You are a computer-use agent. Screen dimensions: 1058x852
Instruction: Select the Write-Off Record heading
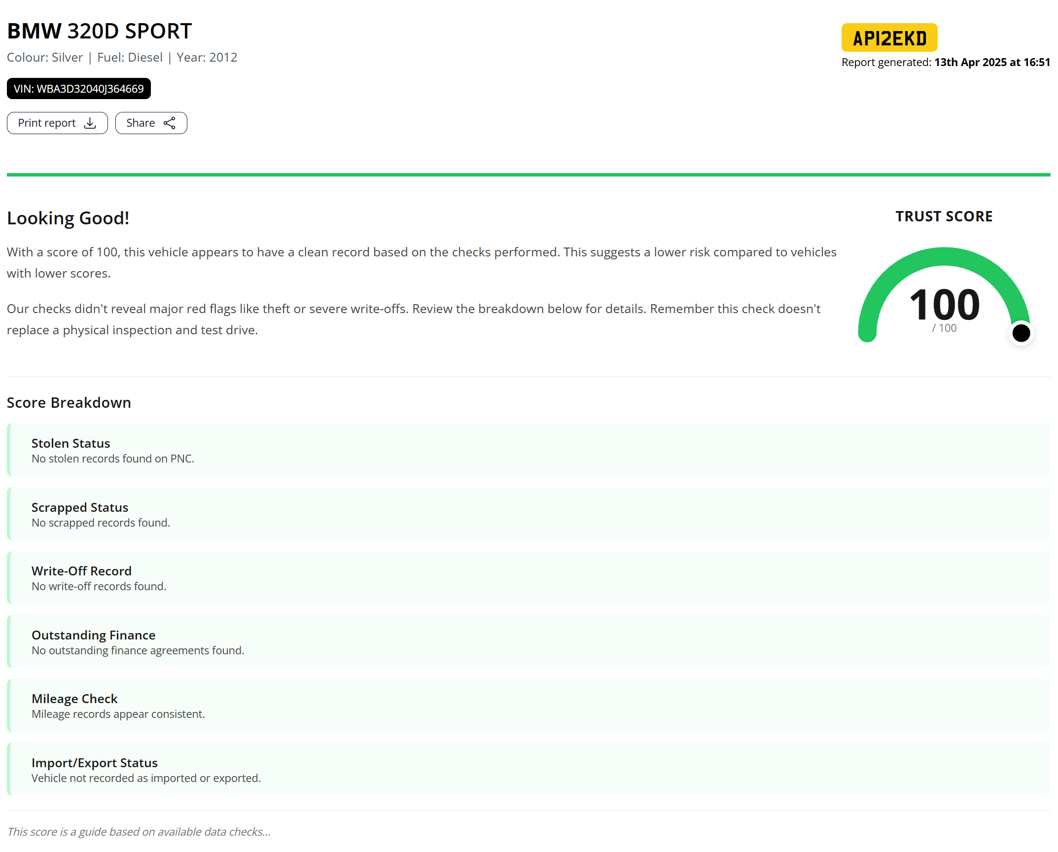tap(81, 571)
